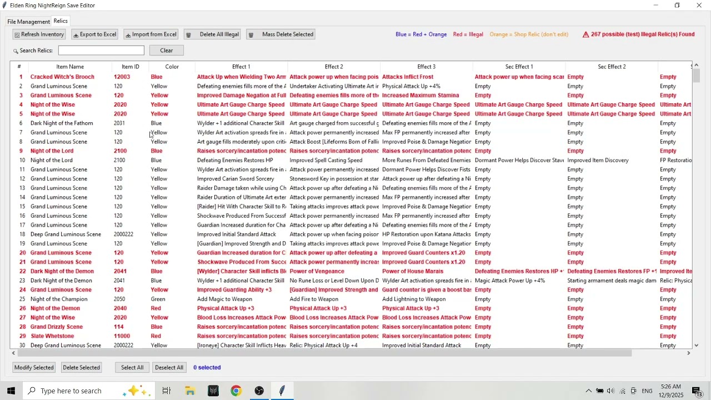Click Mass Delete Selected trash button
This screenshot has width=711, height=400.
pos(281,34)
